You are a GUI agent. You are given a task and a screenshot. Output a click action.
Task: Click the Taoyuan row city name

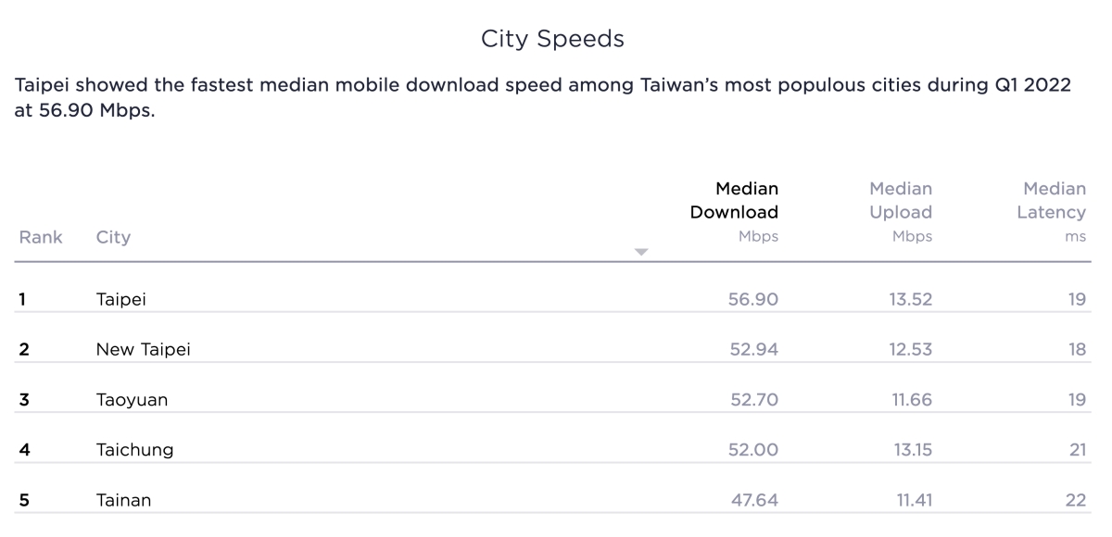click(132, 400)
